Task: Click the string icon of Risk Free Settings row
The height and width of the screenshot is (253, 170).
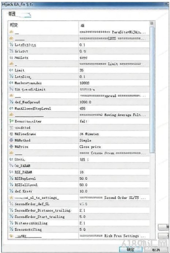Action: (11, 236)
